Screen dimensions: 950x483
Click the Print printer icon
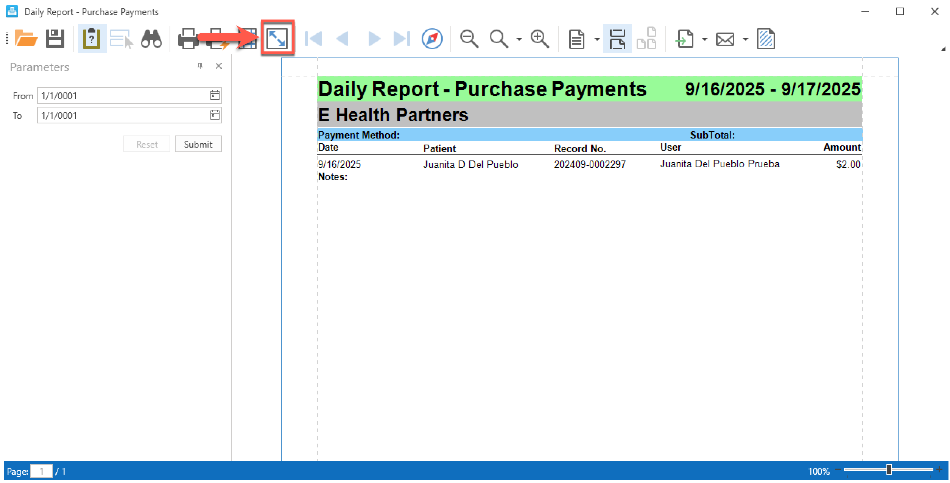[188, 39]
